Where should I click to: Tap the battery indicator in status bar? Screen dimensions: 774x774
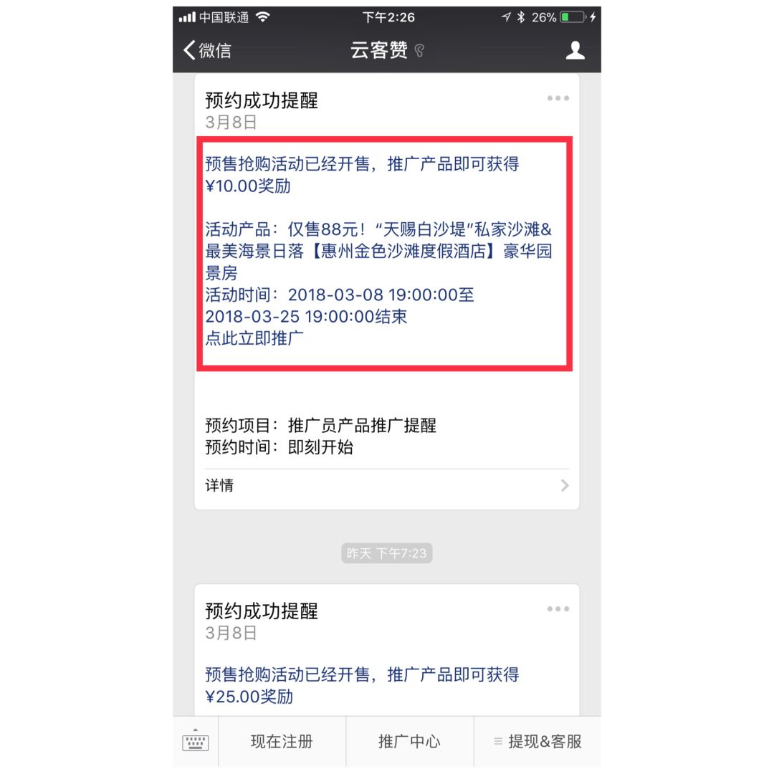(x=573, y=17)
